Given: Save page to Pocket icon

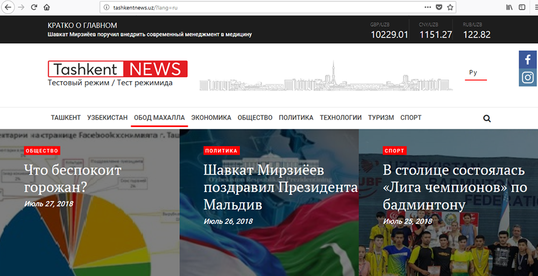Looking at the screenshot, I should click(439, 7).
